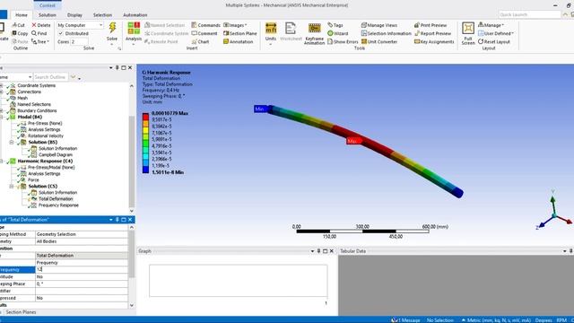Screen dimensions: 574x323
Task: Switch to the Automation ribbon tab
Action: [135, 15]
